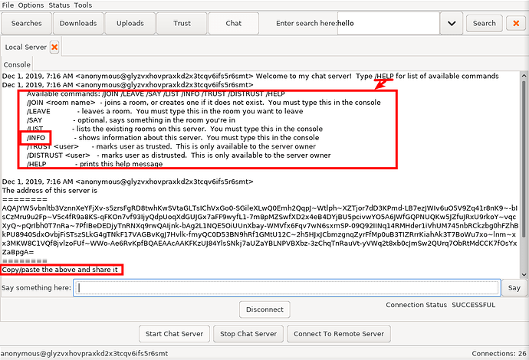Select the Console tab
Viewport: 529px width, 360px height.
tap(18, 65)
